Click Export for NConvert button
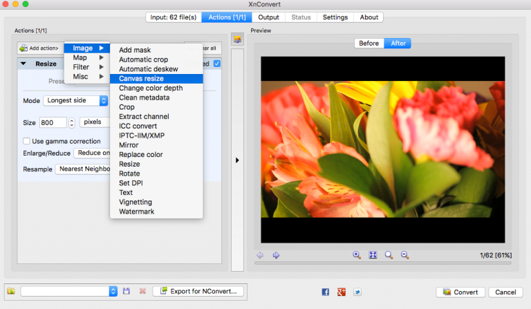Image resolution: width=531 pixels, height=309 pixels. [198, 292]
